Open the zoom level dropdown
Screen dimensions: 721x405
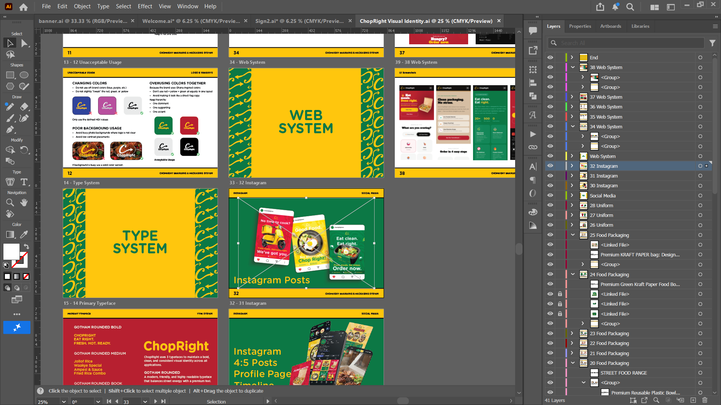coord(64,401)
